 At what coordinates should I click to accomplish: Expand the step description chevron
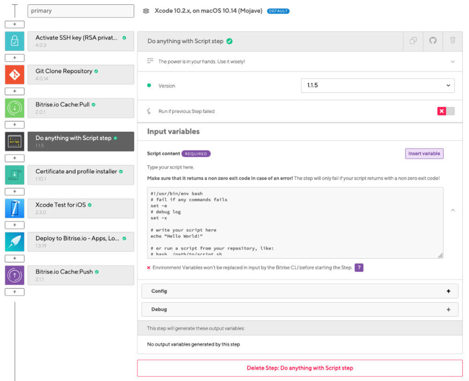(453, 61)
